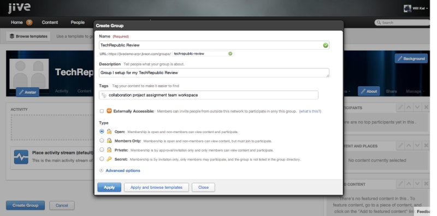The height and width of the screenshot is (216, 437).
Task: Open the Home notifications badge showing 3
Action: tap(29, 22)
